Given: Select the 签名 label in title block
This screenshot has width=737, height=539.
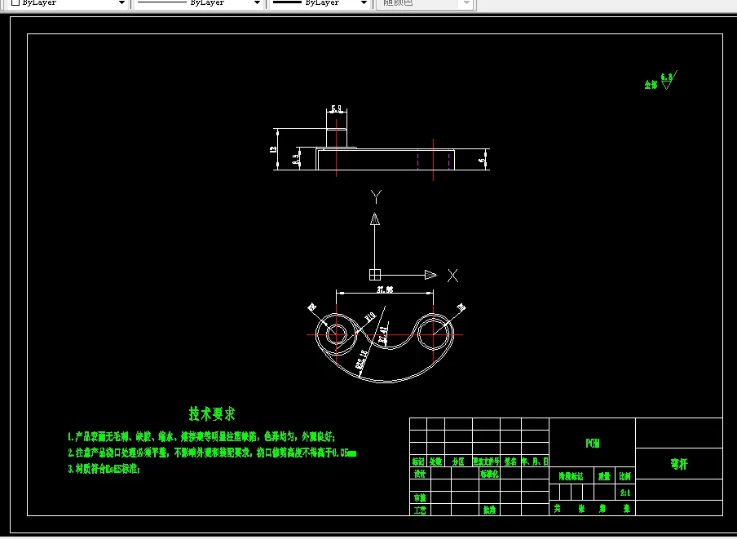Looking at the screenshot, I should click(510, 462).
